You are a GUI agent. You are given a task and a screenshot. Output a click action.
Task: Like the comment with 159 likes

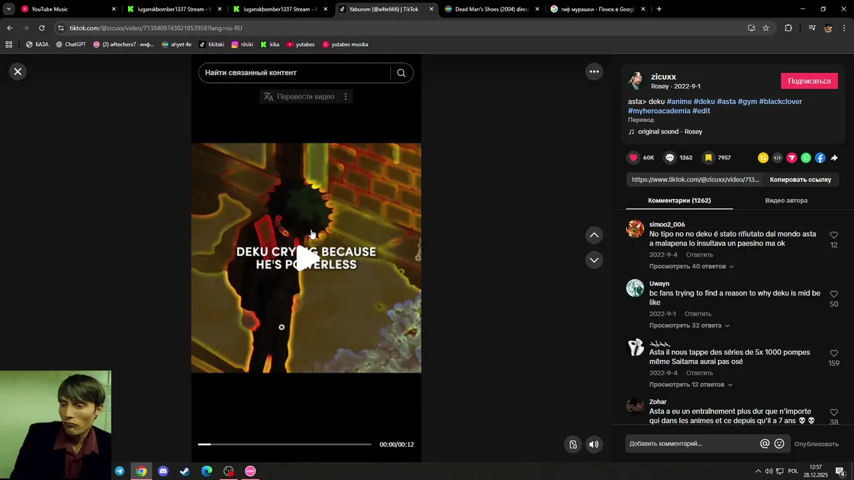[x=834, y=353]
